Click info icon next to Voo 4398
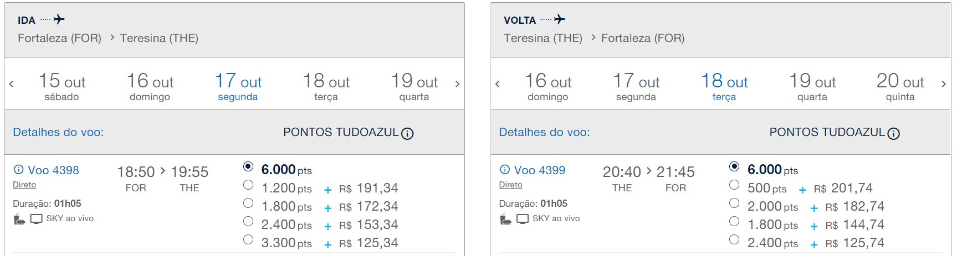Screen dimensions: 957x256 [x=18, y=170]
